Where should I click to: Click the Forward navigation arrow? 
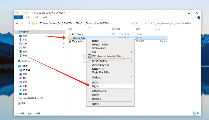click(22, 23)
